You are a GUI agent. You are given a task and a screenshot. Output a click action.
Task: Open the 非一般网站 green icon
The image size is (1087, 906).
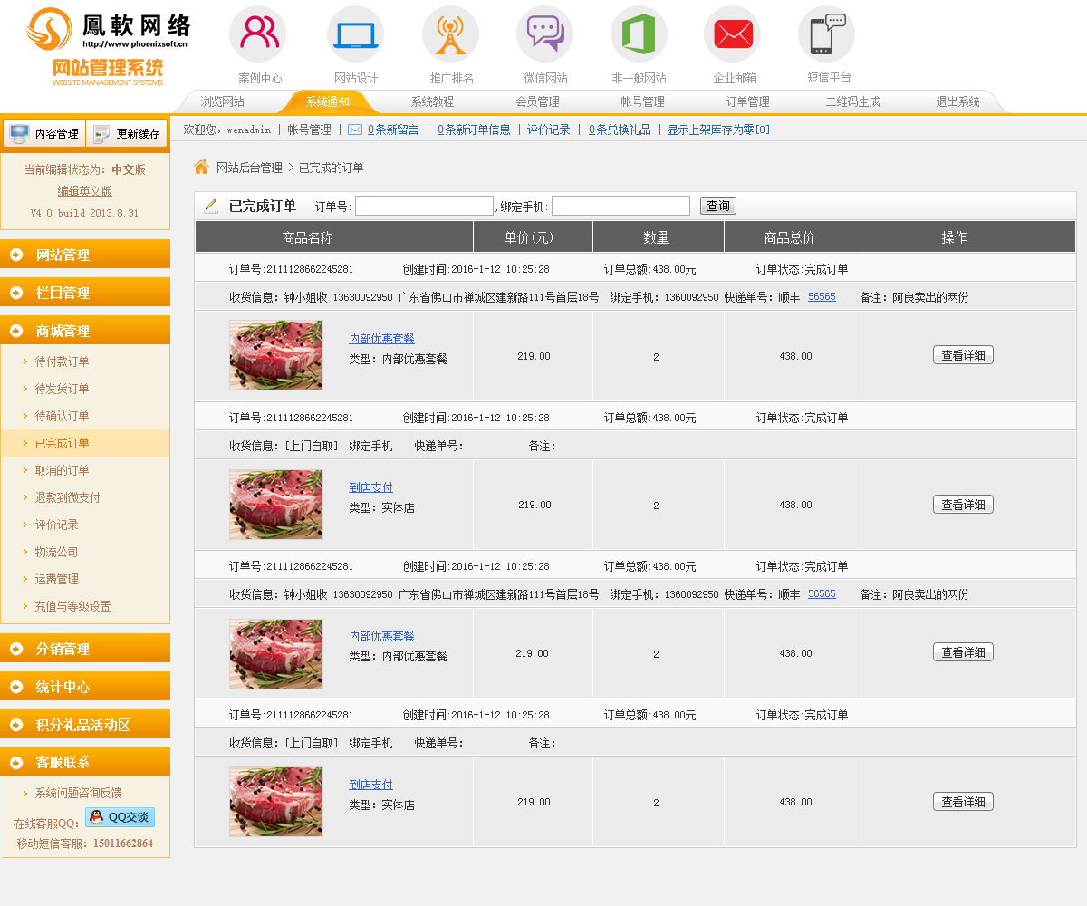coord(639,34)
